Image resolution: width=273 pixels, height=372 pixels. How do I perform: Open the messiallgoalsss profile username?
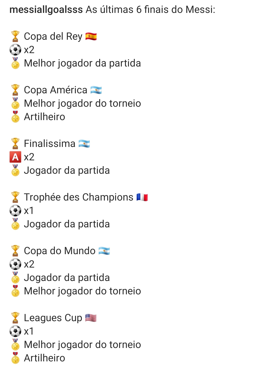coord(46,10)
